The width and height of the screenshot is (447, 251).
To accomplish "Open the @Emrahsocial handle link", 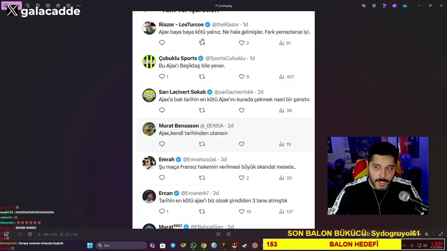I will 200,159.
